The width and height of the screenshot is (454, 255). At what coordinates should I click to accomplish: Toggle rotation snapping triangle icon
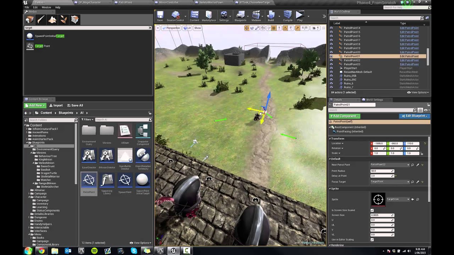[285, 28]
